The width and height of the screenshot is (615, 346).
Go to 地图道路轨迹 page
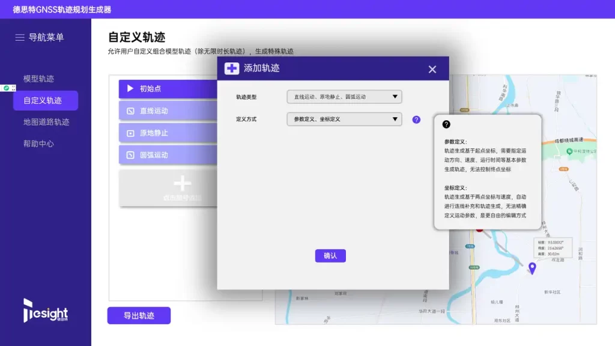[46, 122]
